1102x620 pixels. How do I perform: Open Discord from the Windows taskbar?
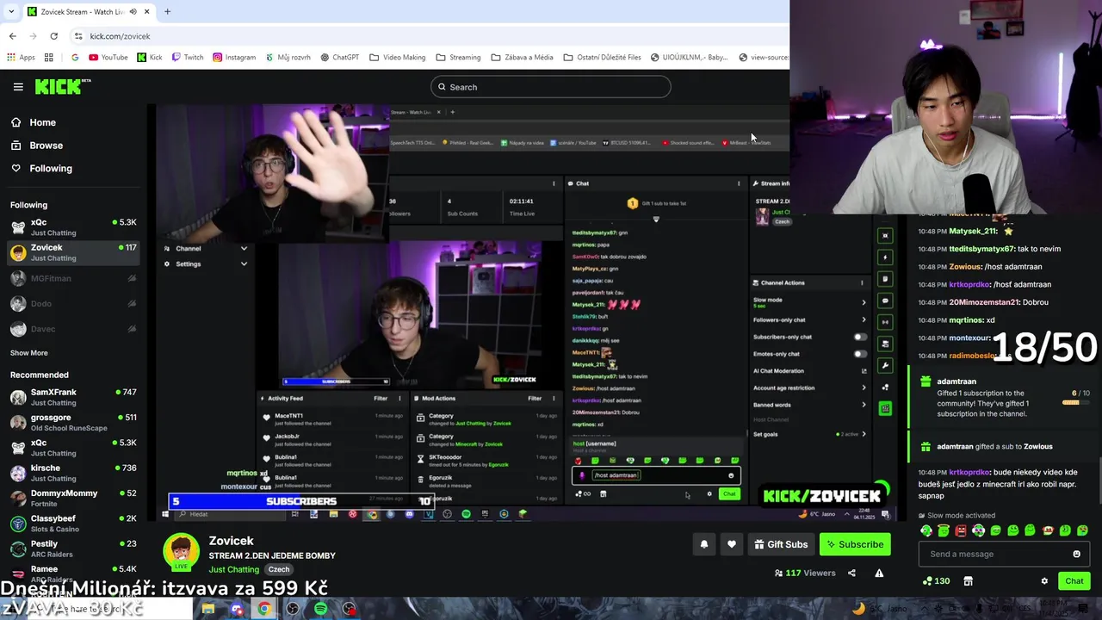coord(236,609)
